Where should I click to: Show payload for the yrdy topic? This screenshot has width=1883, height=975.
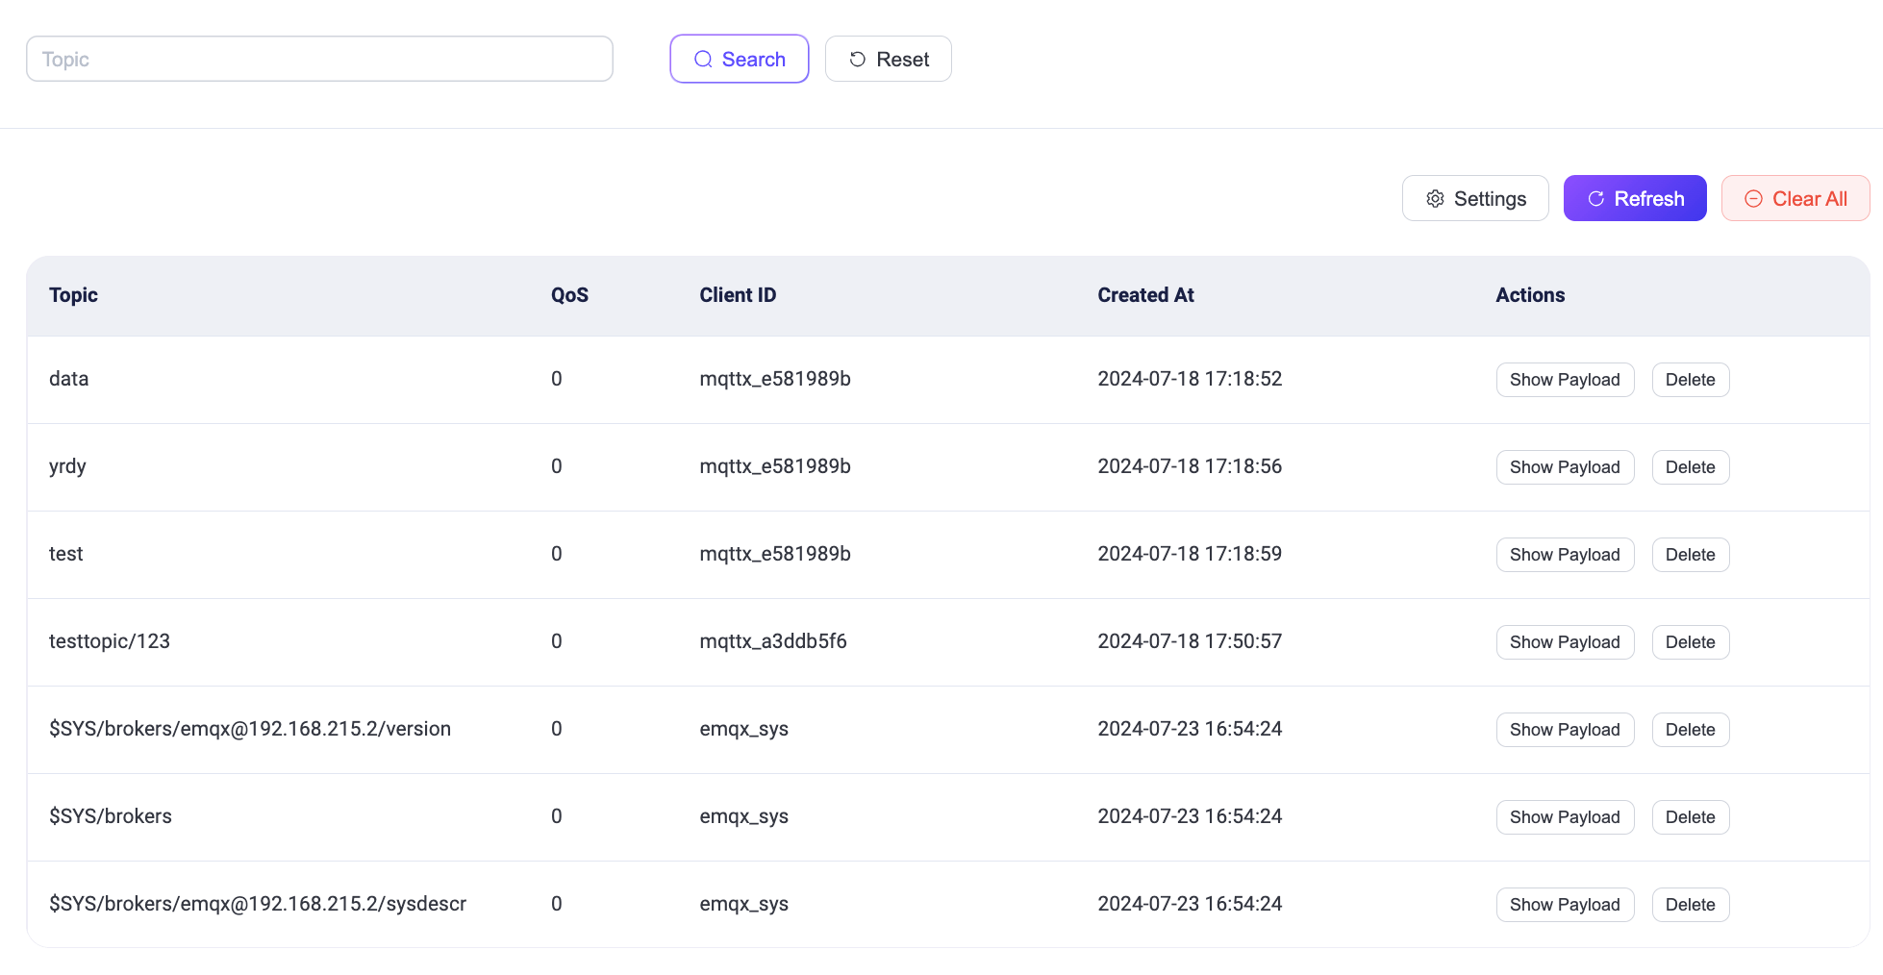point(1564,467)
